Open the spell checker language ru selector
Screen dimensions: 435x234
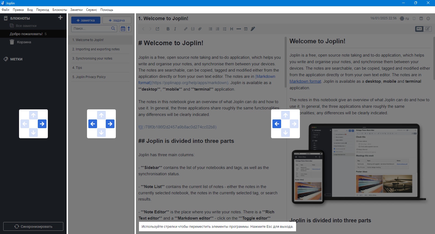click(x=404, y=19)
